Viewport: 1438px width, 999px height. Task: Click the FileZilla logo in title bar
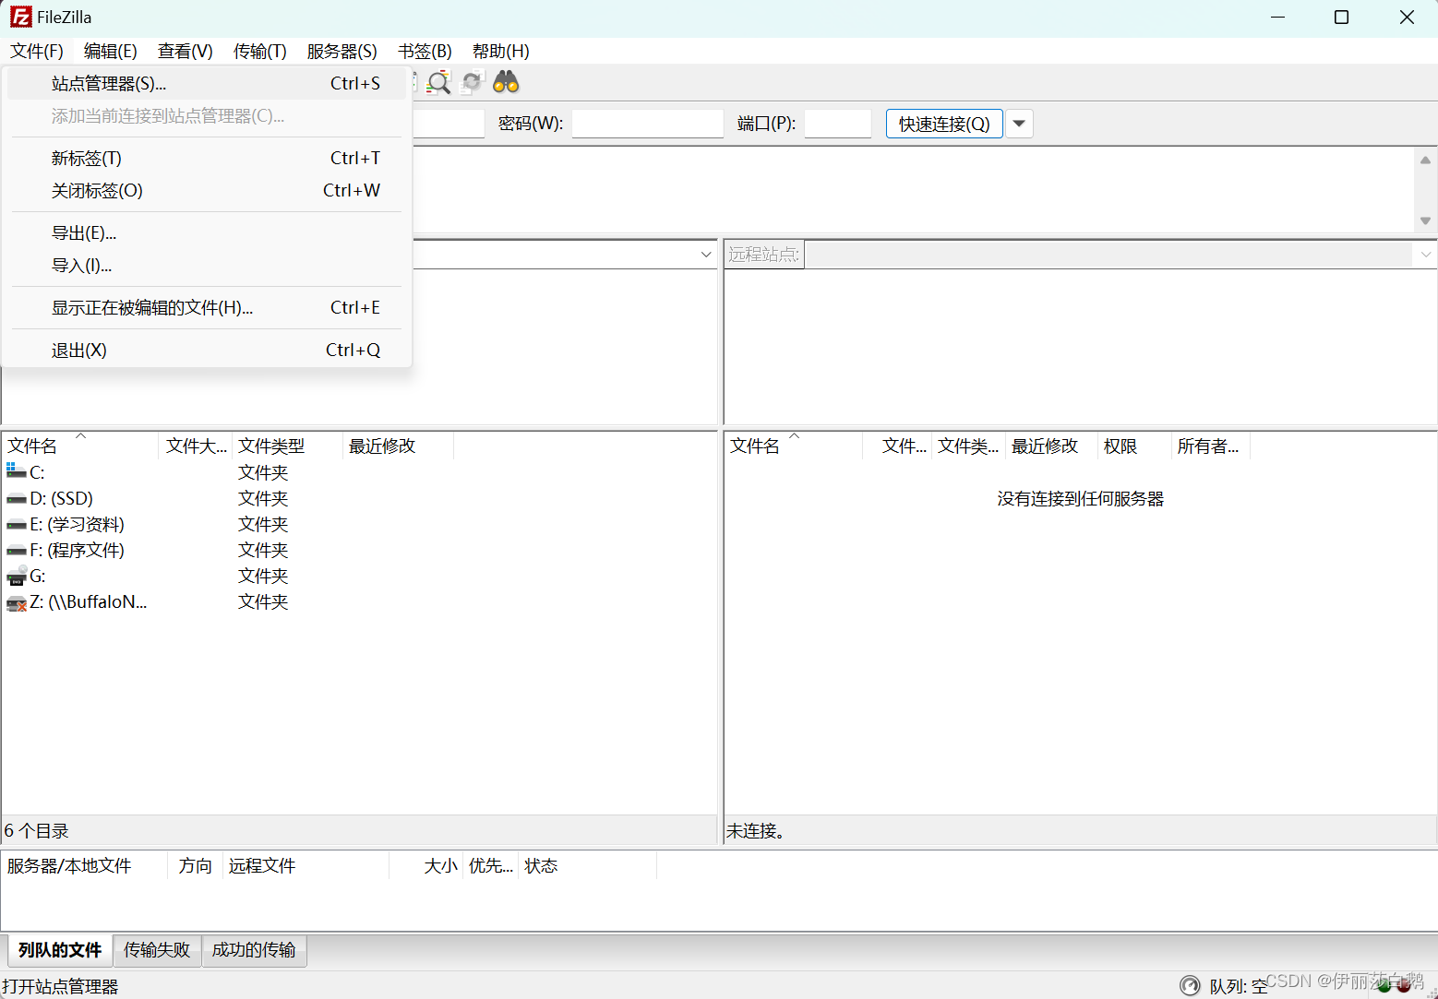(x=20, y=17)
